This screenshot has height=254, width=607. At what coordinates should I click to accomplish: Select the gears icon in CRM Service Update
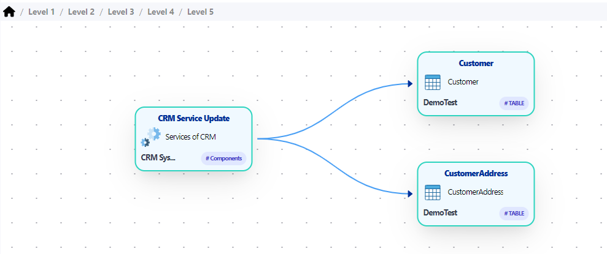(x=150, y=137)
